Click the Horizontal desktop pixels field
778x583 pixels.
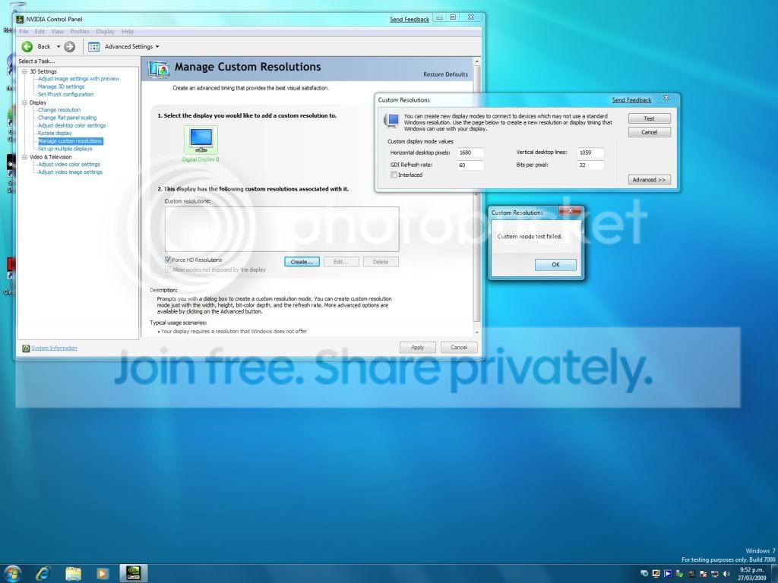coord(470,153)
